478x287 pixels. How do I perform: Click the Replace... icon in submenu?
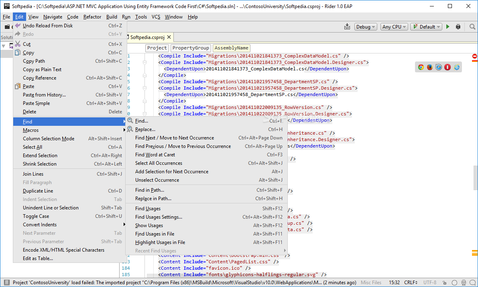(130, 129)
